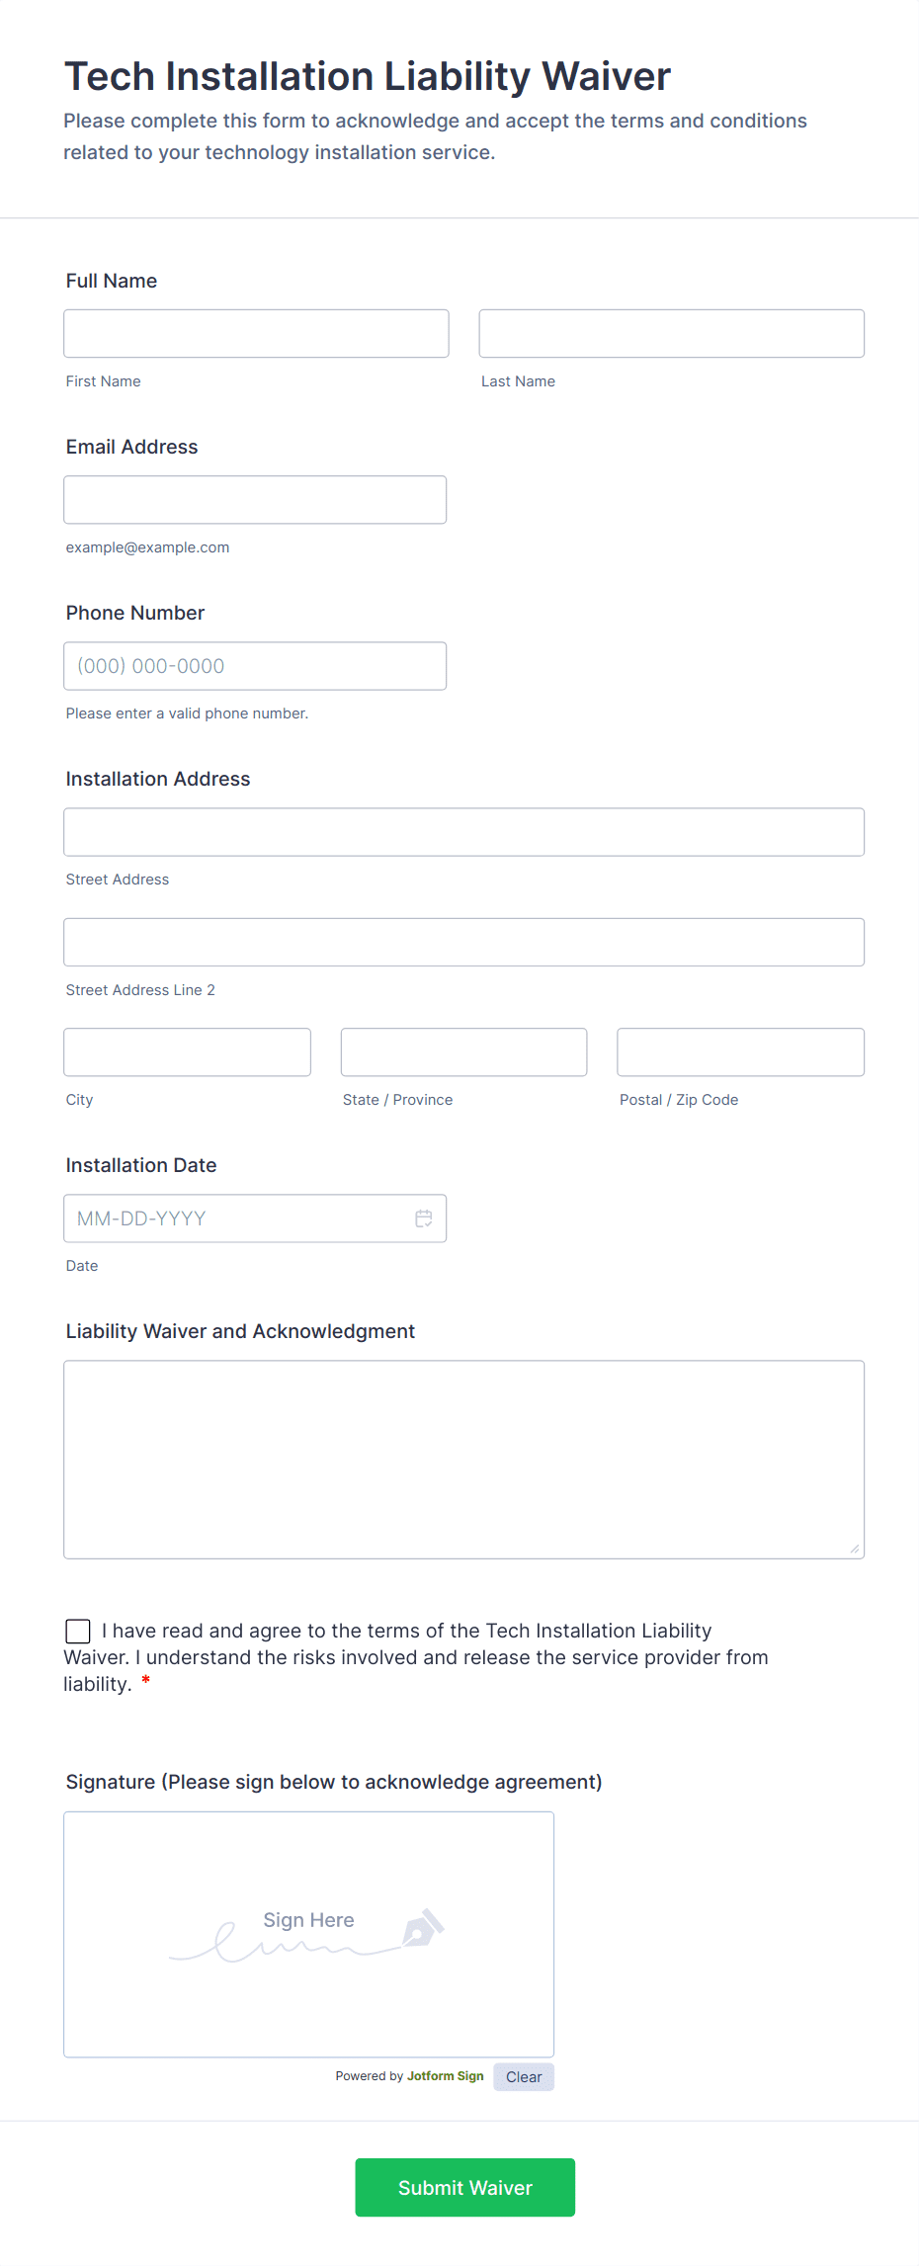
Task: Select the Postal / Zip Code field
Action: [739, 1051]
